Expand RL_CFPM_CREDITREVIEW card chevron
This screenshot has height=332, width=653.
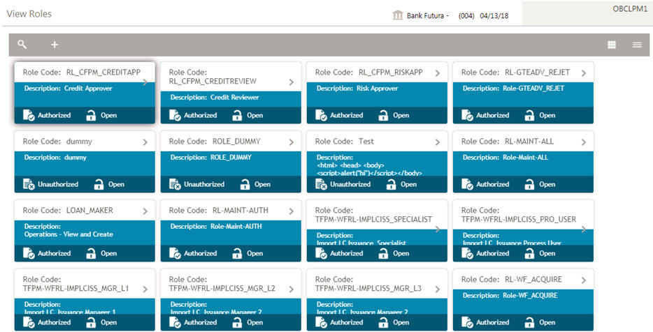pos(292,82)
